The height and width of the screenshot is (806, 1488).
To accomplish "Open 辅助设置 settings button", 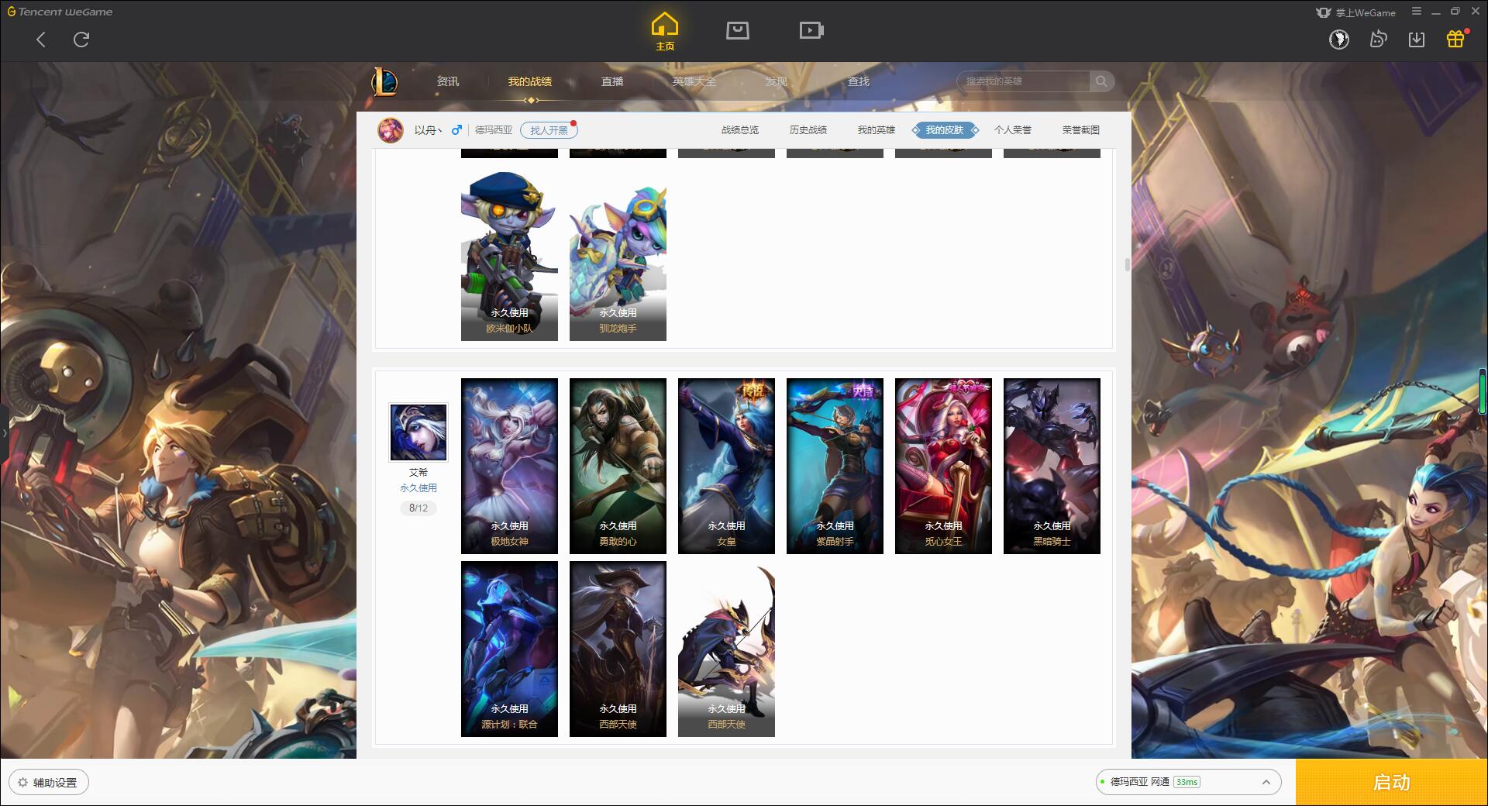I will tap(49, 782).
